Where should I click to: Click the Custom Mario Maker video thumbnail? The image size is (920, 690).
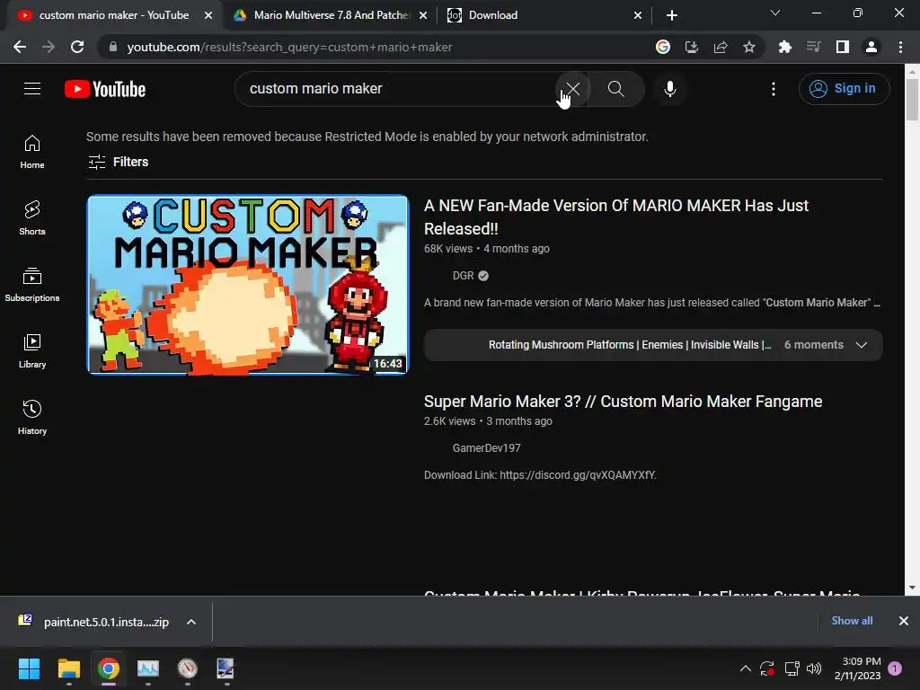coord(248,285)
